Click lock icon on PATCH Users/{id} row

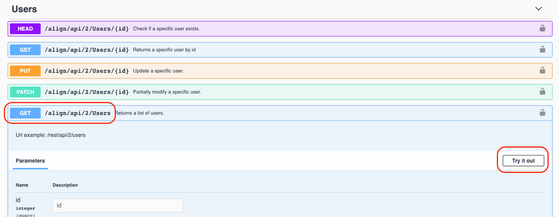coord(542,92)
